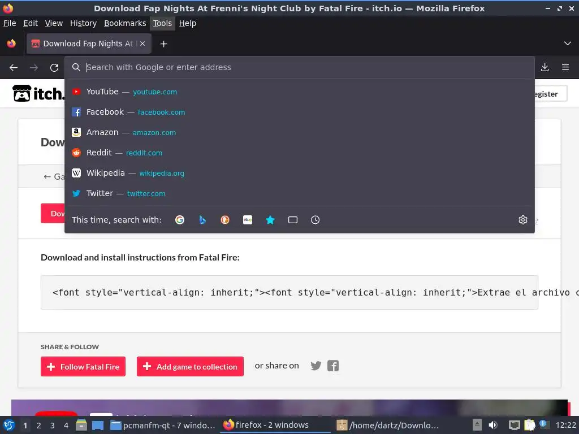Image resolution: width=579 pixels, height=434 pixels.
Task: Switch to desktop workspace 4
Action: 66,426
